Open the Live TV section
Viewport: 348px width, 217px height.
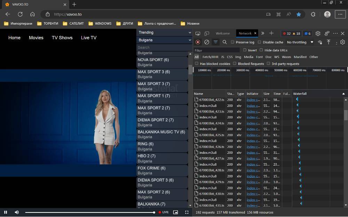coord(89,37)
